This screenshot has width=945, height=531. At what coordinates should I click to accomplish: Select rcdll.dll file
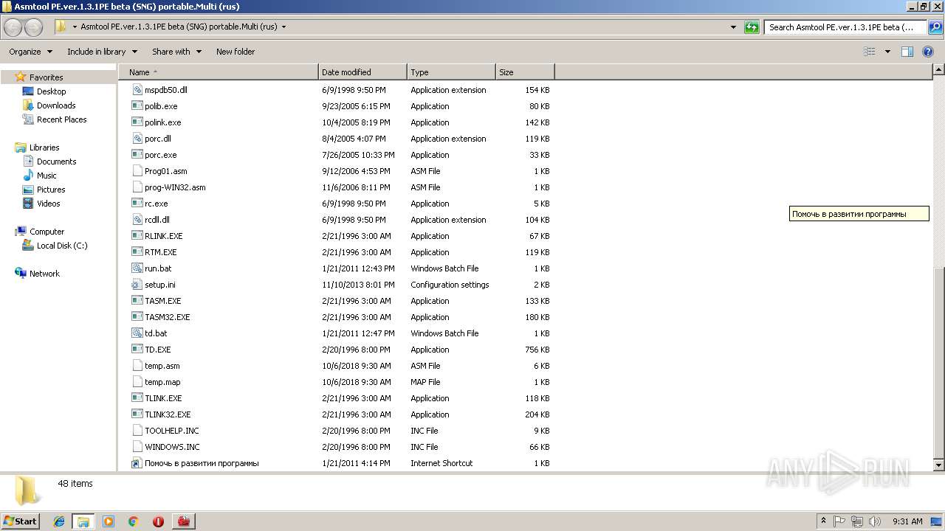coord(157,220)
